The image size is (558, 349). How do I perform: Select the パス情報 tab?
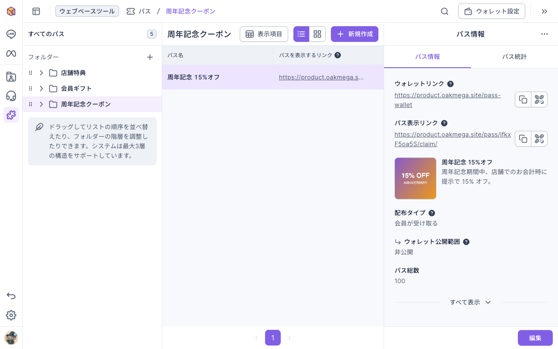coord(427,57)
